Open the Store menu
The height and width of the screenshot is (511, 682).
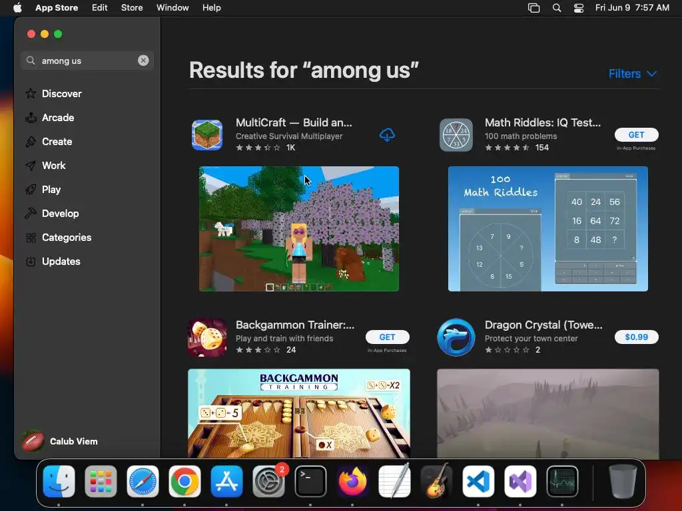(x=132, y=8)
